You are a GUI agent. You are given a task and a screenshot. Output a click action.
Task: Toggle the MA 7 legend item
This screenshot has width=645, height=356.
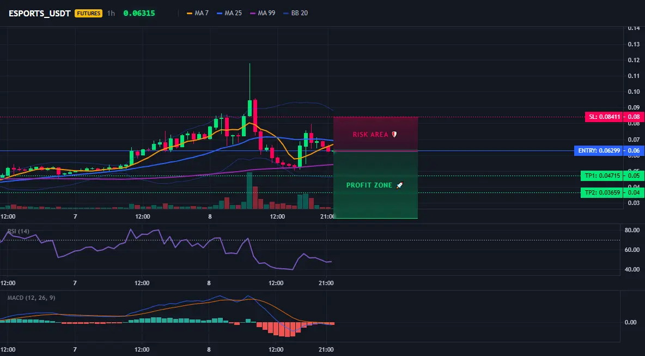tap(197, 13)
